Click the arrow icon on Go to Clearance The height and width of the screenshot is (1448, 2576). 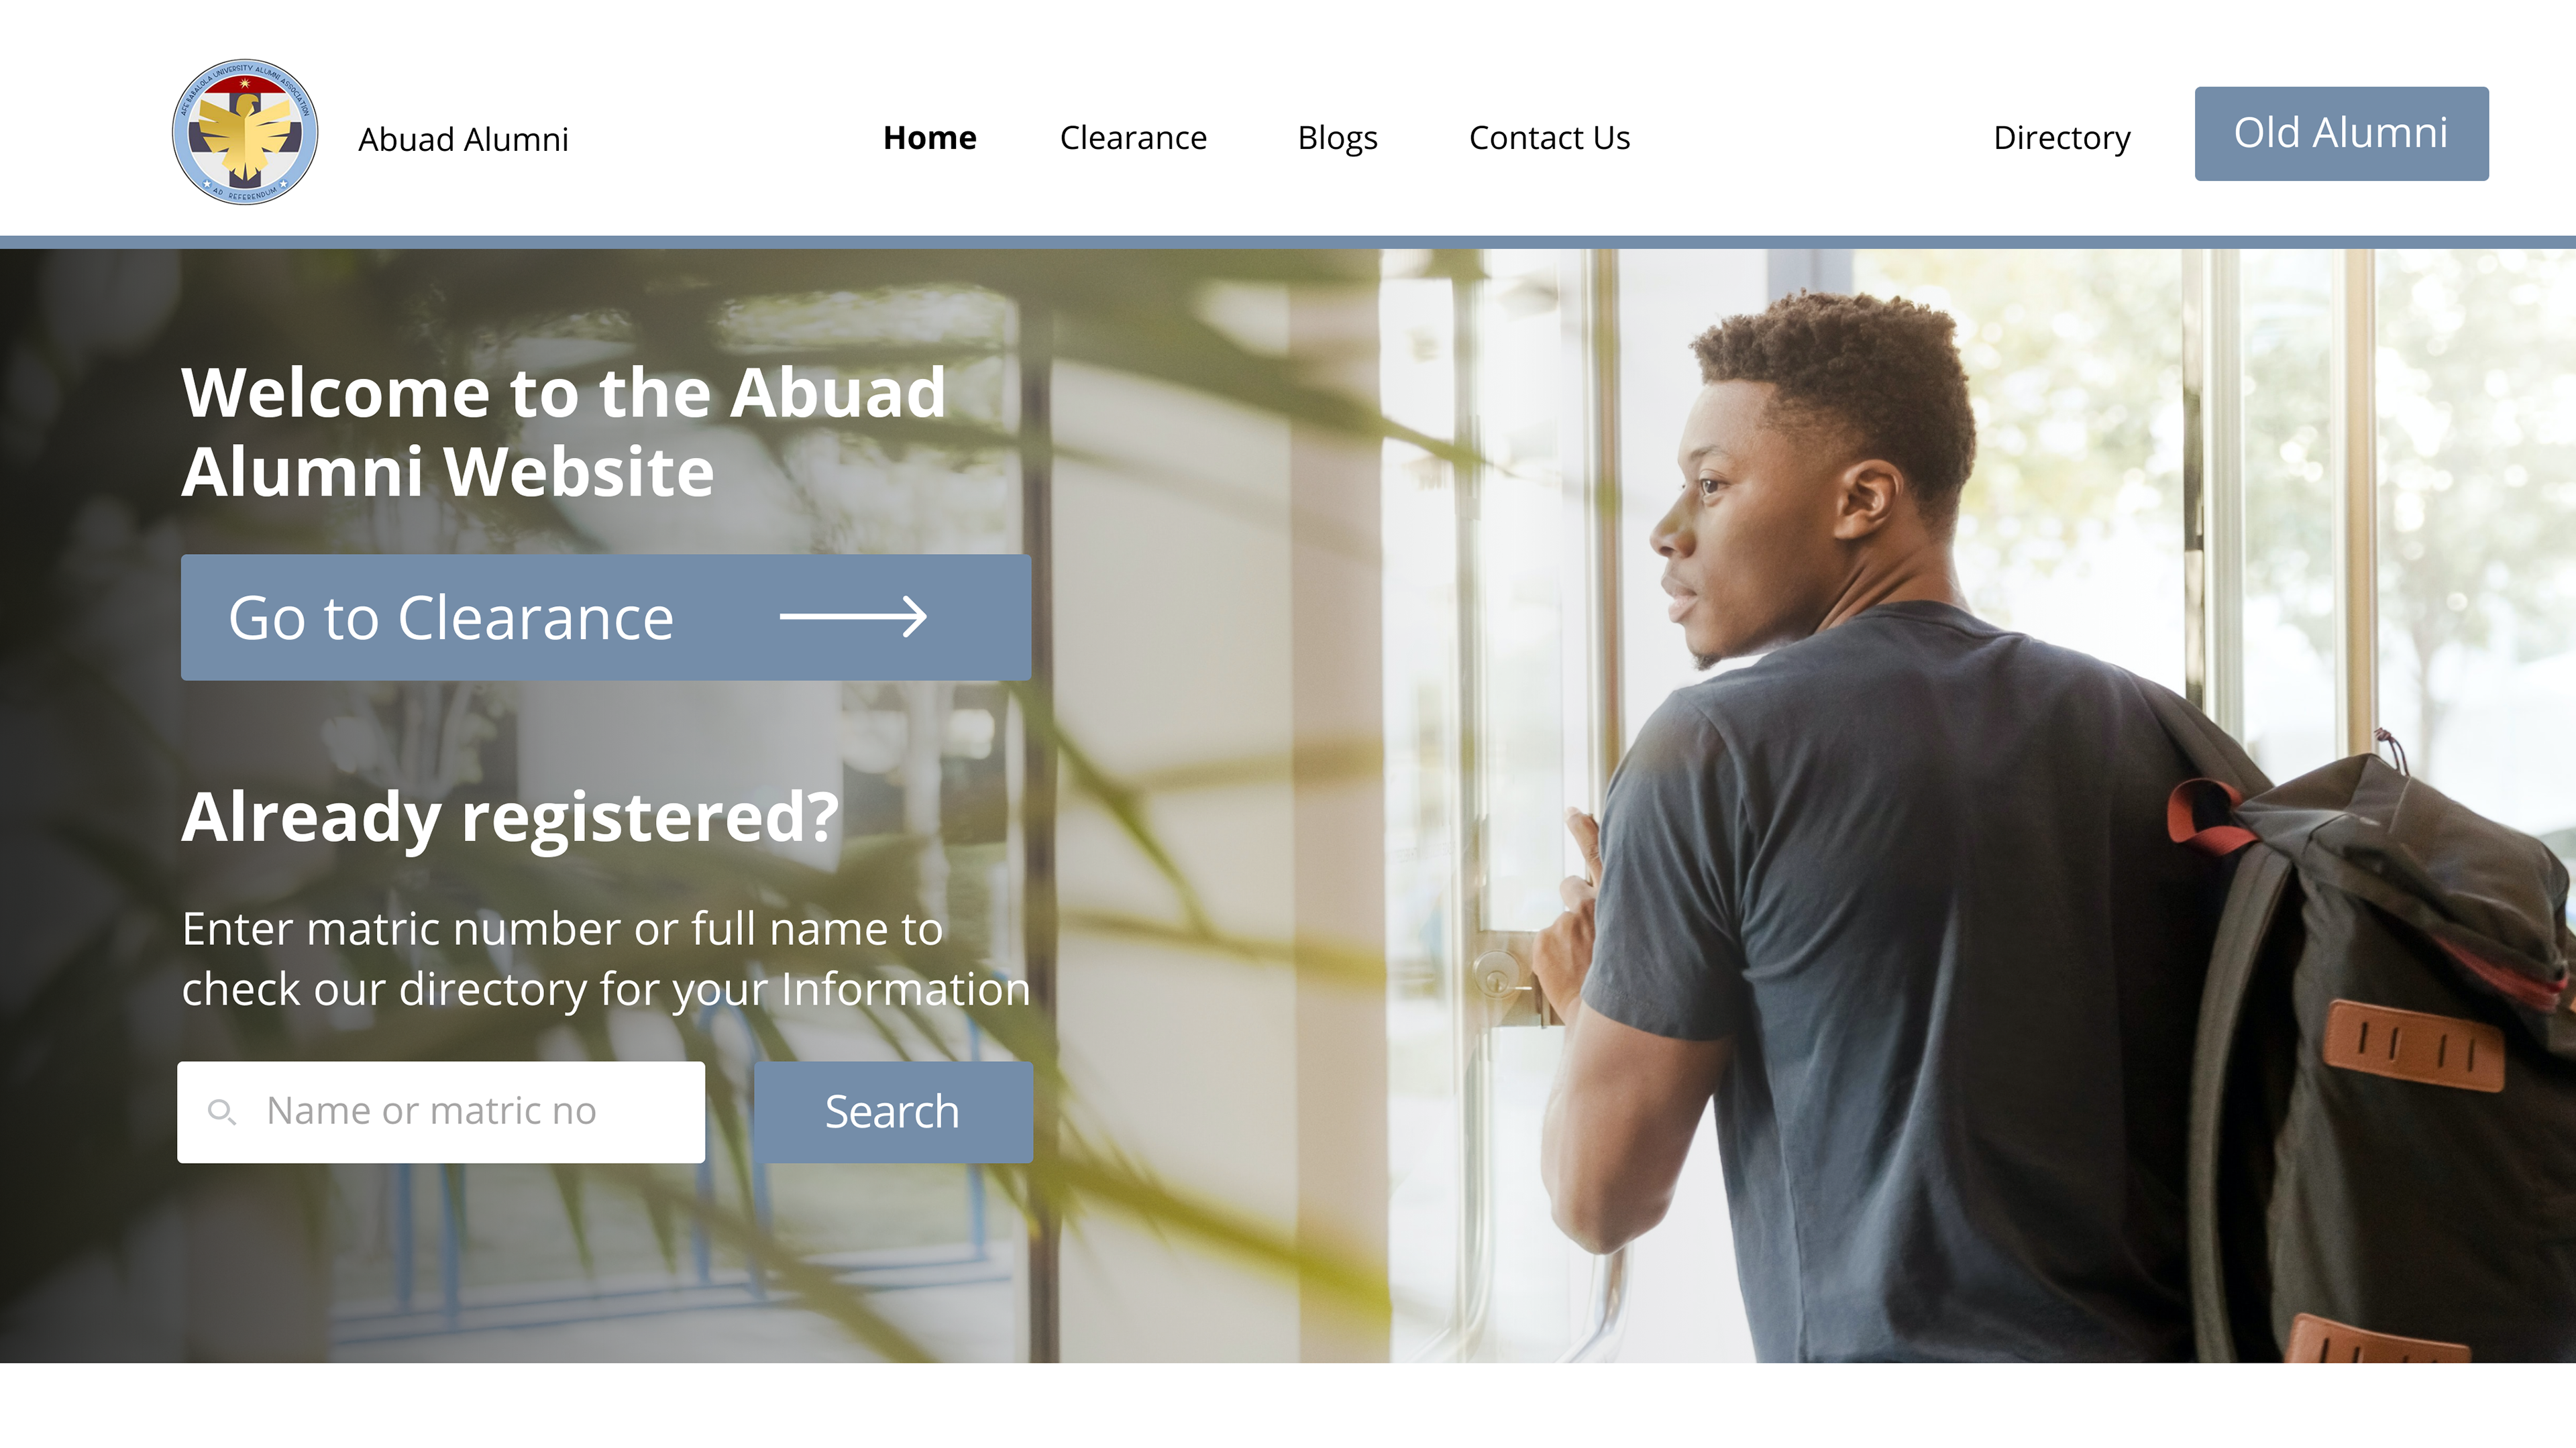853,617
